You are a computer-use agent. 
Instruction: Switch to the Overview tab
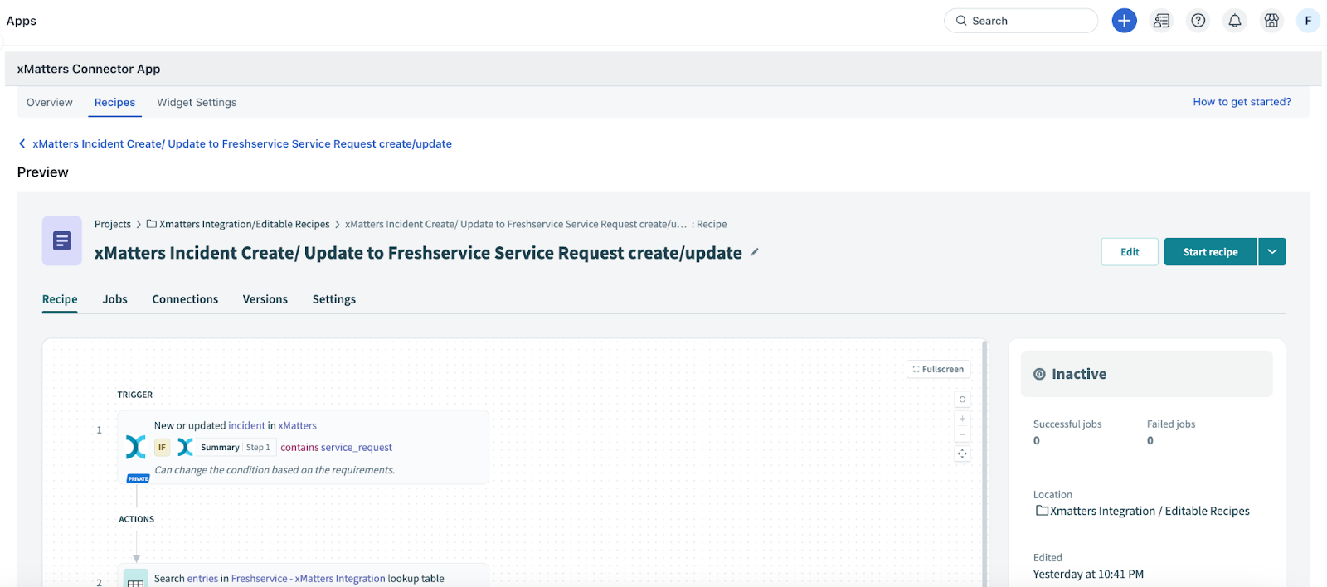(50, 103)
